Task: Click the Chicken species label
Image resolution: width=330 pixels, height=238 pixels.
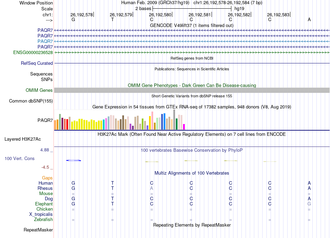Action: pyautogui.click(x=44, y=209)
